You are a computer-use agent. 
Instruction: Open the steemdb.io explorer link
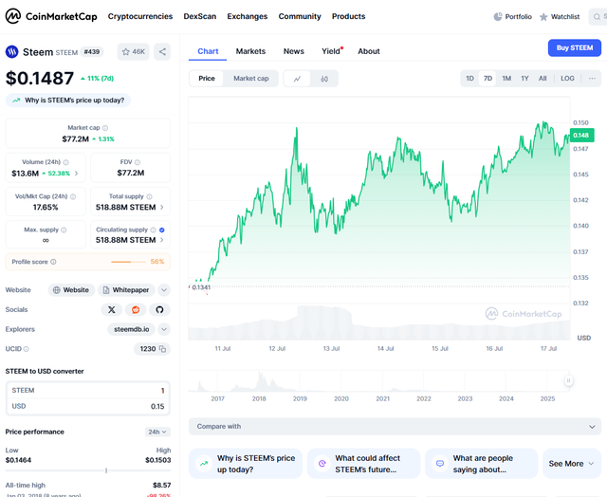tap(131, 329)
